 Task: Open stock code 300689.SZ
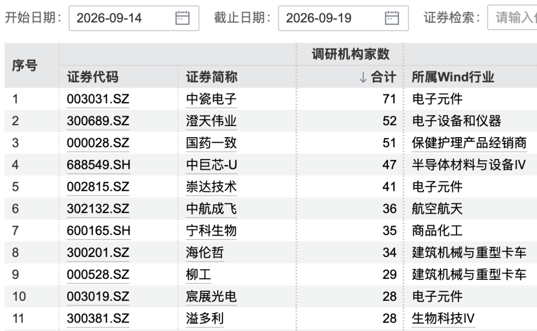pos(98,121)
